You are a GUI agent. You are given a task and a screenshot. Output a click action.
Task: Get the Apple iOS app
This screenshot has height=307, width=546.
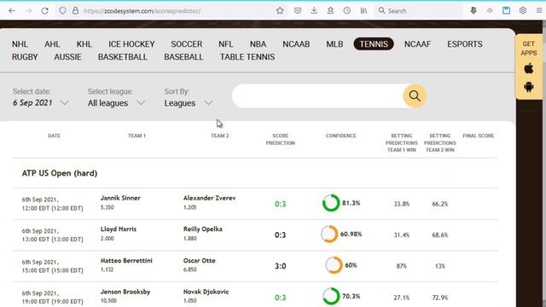[529, 68]
